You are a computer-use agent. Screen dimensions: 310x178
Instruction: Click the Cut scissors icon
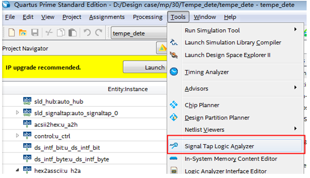click(49, 32)
